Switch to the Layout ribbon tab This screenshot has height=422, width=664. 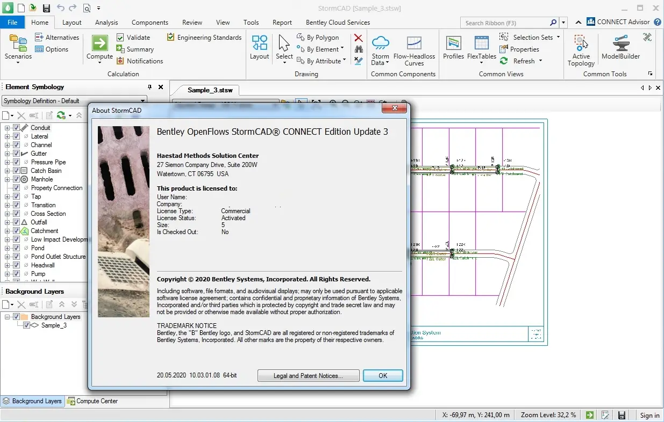[x=72, y=23]
